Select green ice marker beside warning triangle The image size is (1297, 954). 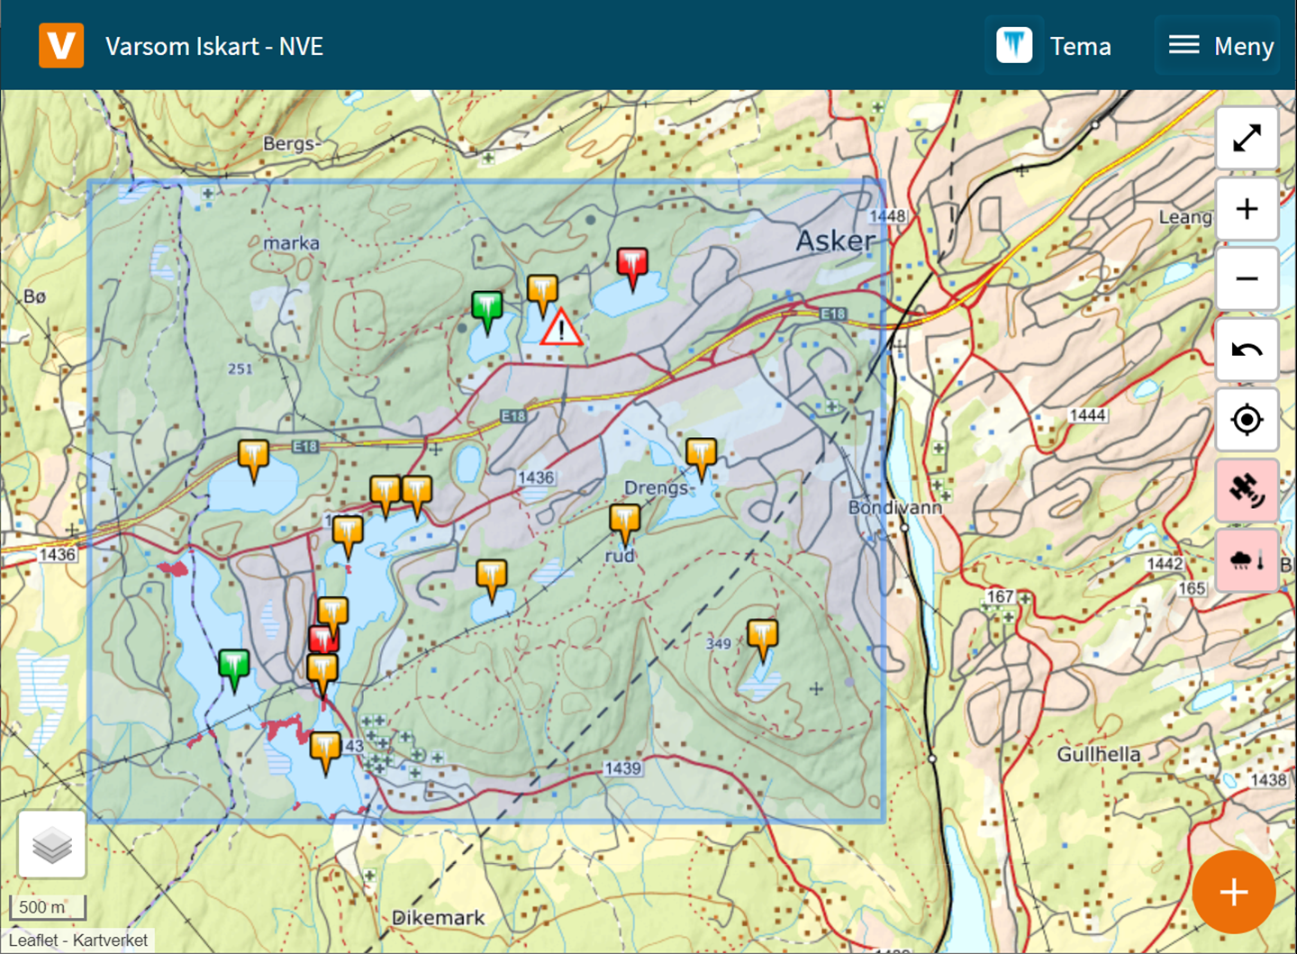pyautogui.click(x=487, y=308)
